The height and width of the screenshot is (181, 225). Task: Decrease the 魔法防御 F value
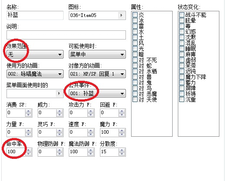point(91,154)
